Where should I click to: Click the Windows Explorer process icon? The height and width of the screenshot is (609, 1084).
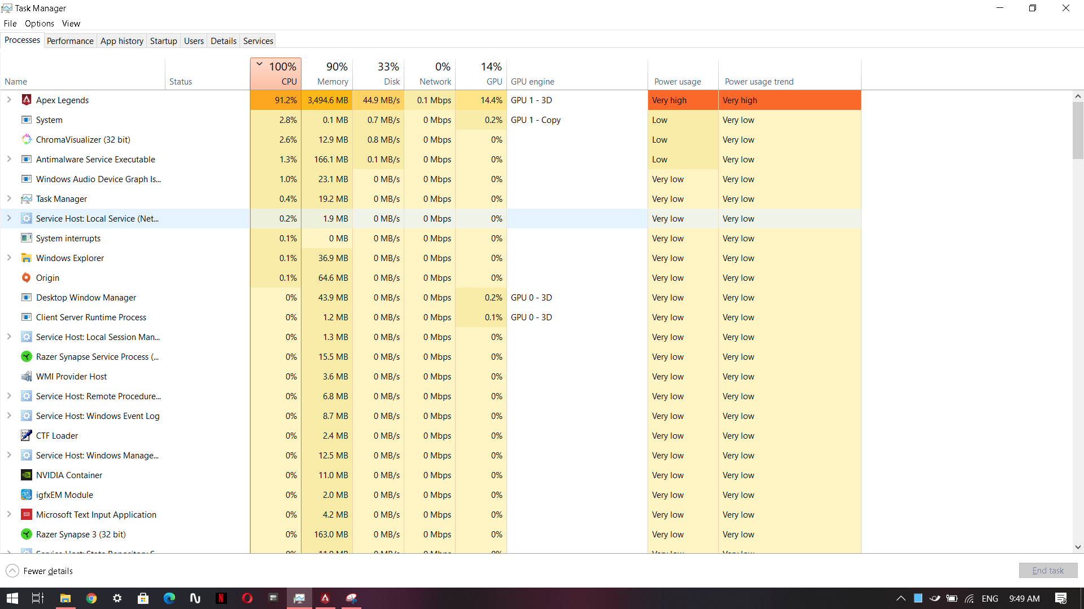[x=26, y=258]
